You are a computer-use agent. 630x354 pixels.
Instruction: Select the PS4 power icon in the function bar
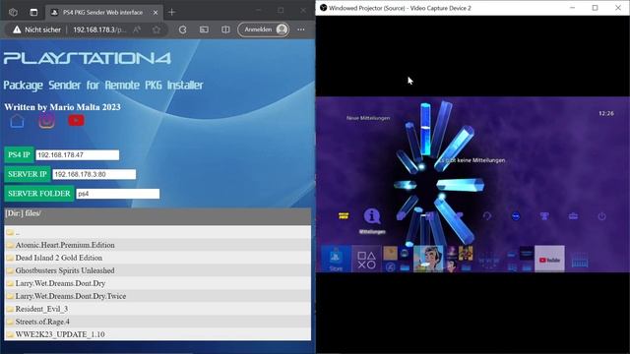click(601, 216)
